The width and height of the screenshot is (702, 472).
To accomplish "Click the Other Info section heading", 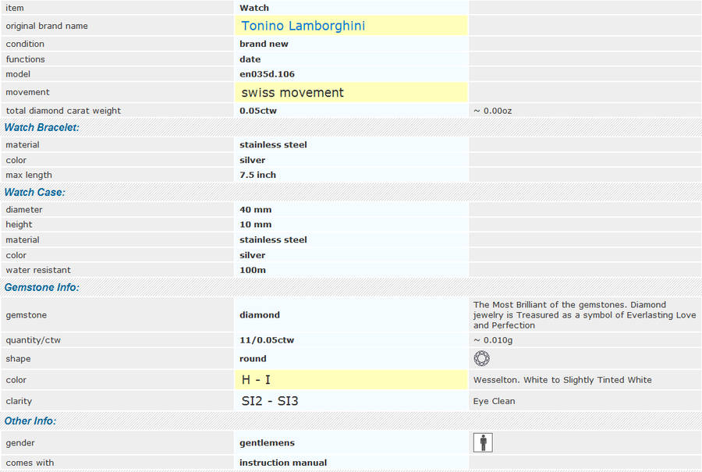I will 30,421.
